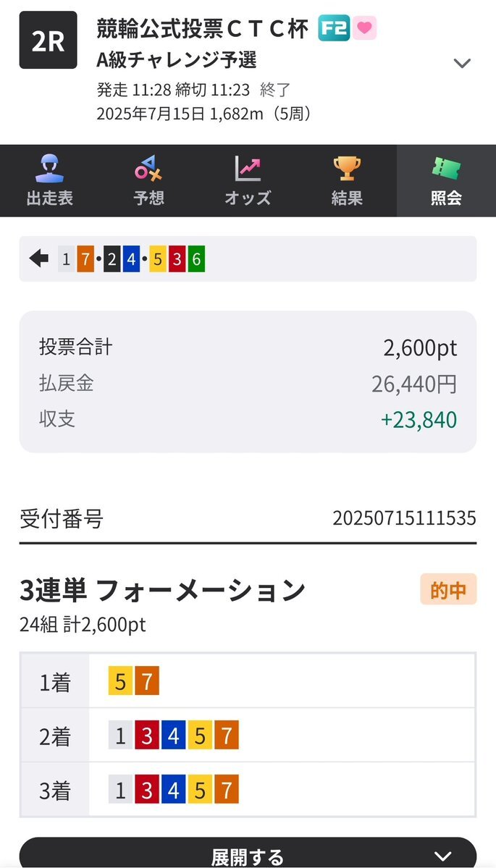The image size is (496, 868).
Task: Select the 2R race number badge
Action: [49, 40]
